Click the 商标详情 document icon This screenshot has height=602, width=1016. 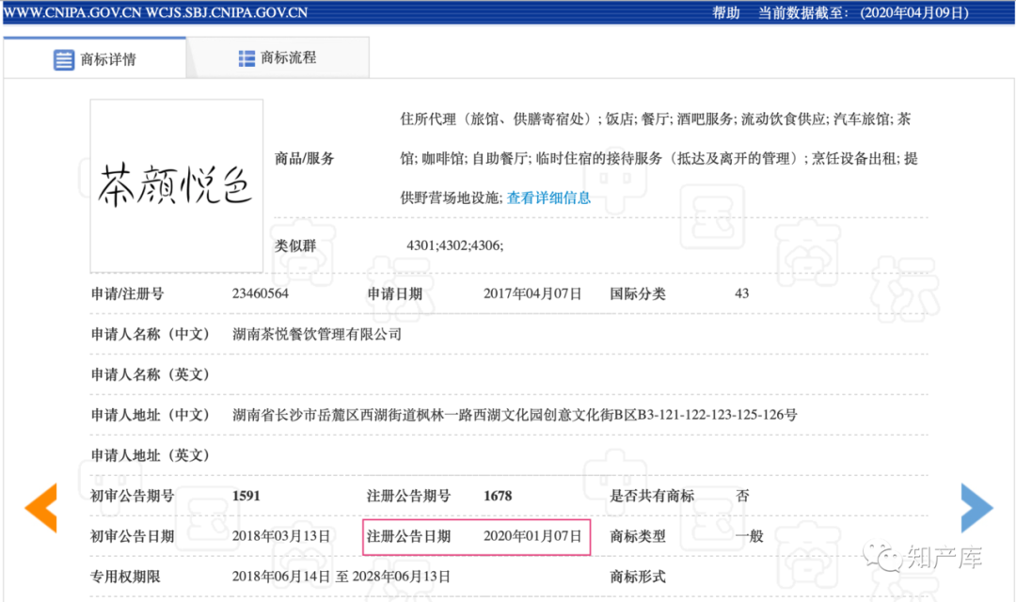coord(64,59)
